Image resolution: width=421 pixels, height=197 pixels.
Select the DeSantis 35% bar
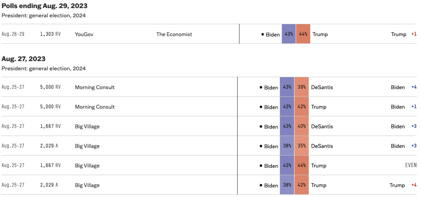(x=301, y=146)
